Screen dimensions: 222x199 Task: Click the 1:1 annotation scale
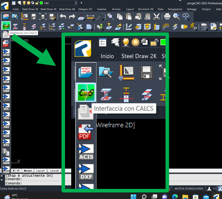tap(214, 189)
